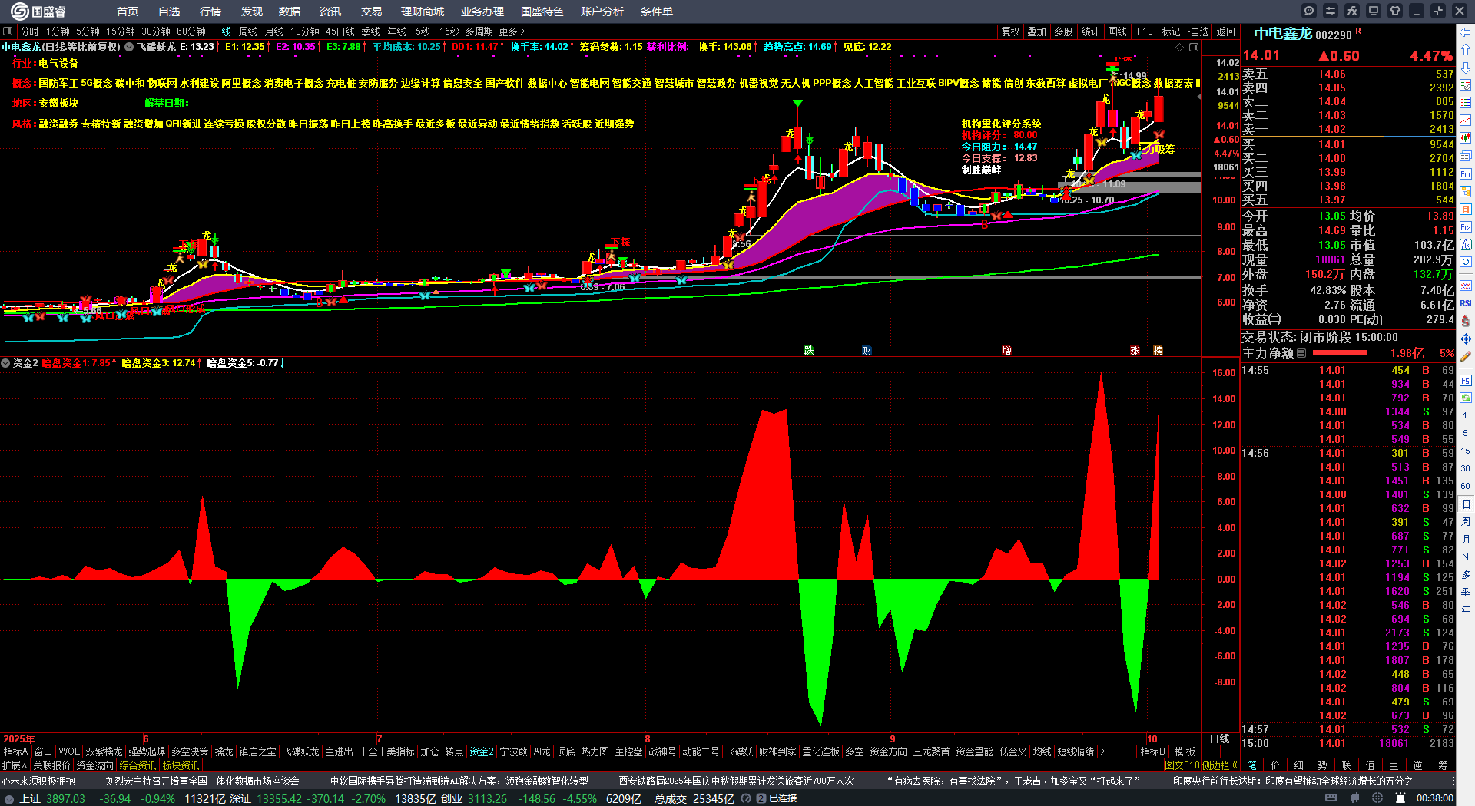
Task: Collapse the 资金2 indicator panel triangle
Action: click(x=5, y=363)
